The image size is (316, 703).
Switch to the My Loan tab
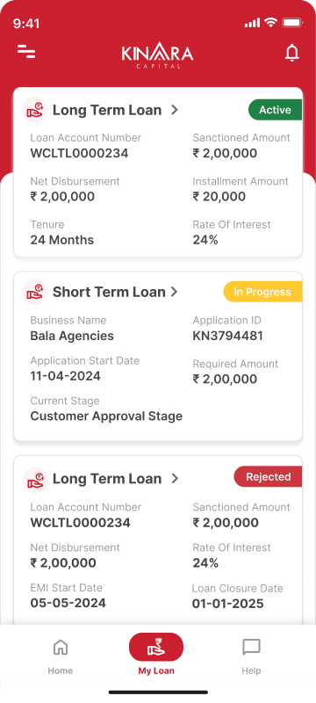[x=156, y=654]
